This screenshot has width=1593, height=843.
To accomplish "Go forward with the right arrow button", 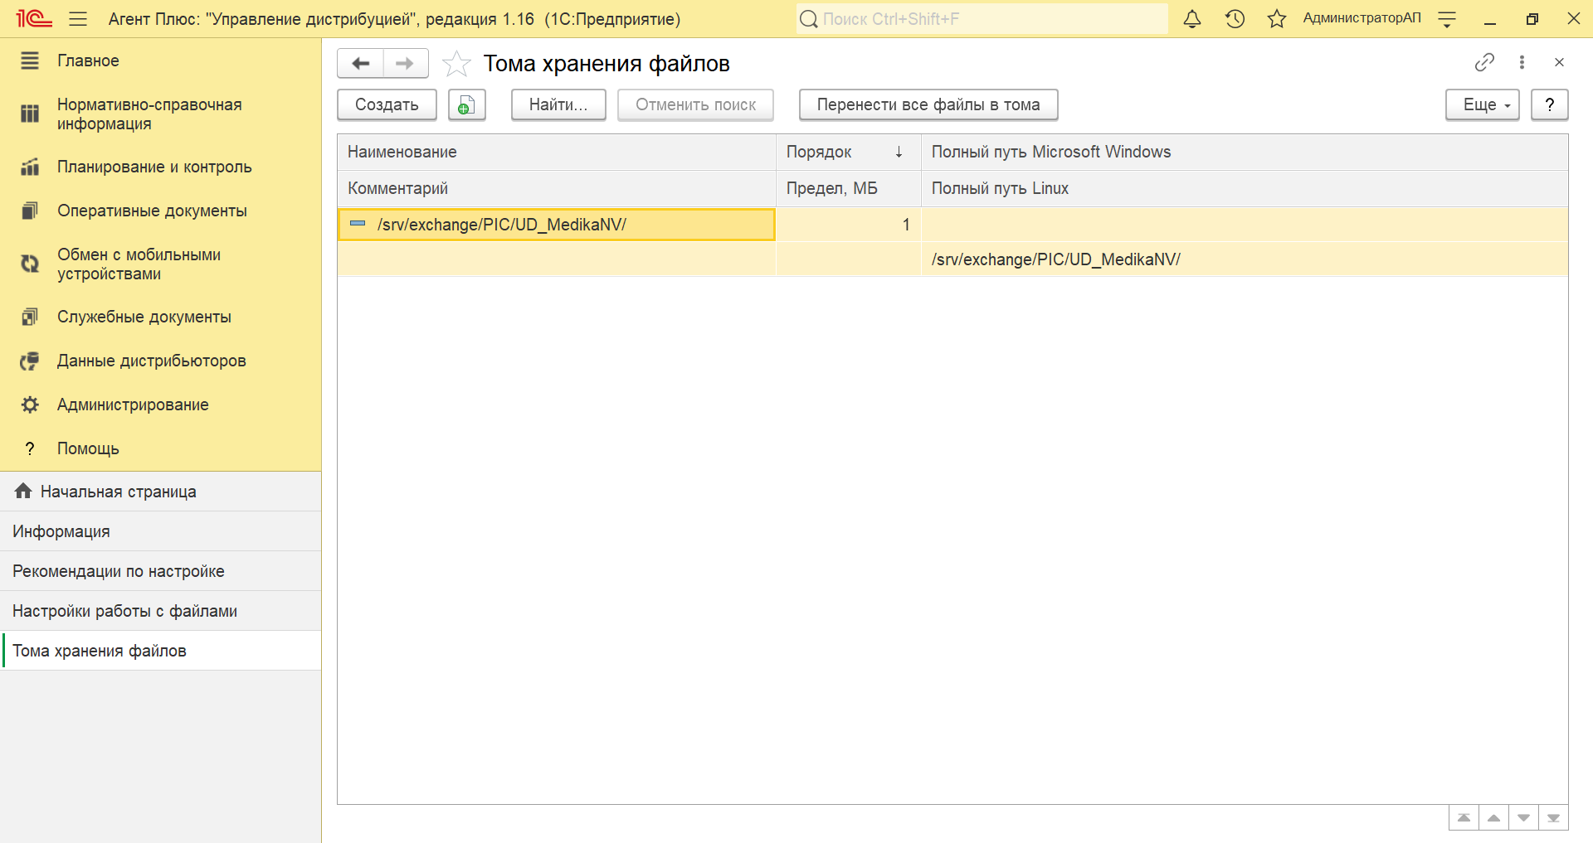I will [406, 63].
